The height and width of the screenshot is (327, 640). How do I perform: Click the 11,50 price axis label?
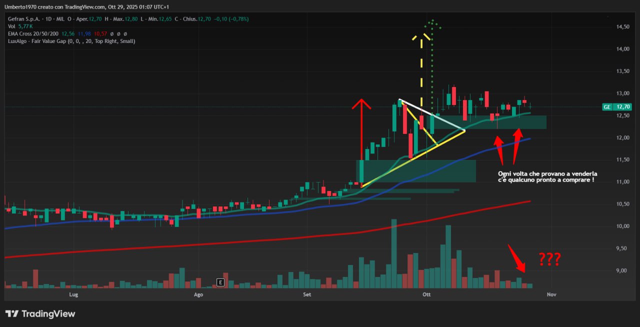(622, 160)
